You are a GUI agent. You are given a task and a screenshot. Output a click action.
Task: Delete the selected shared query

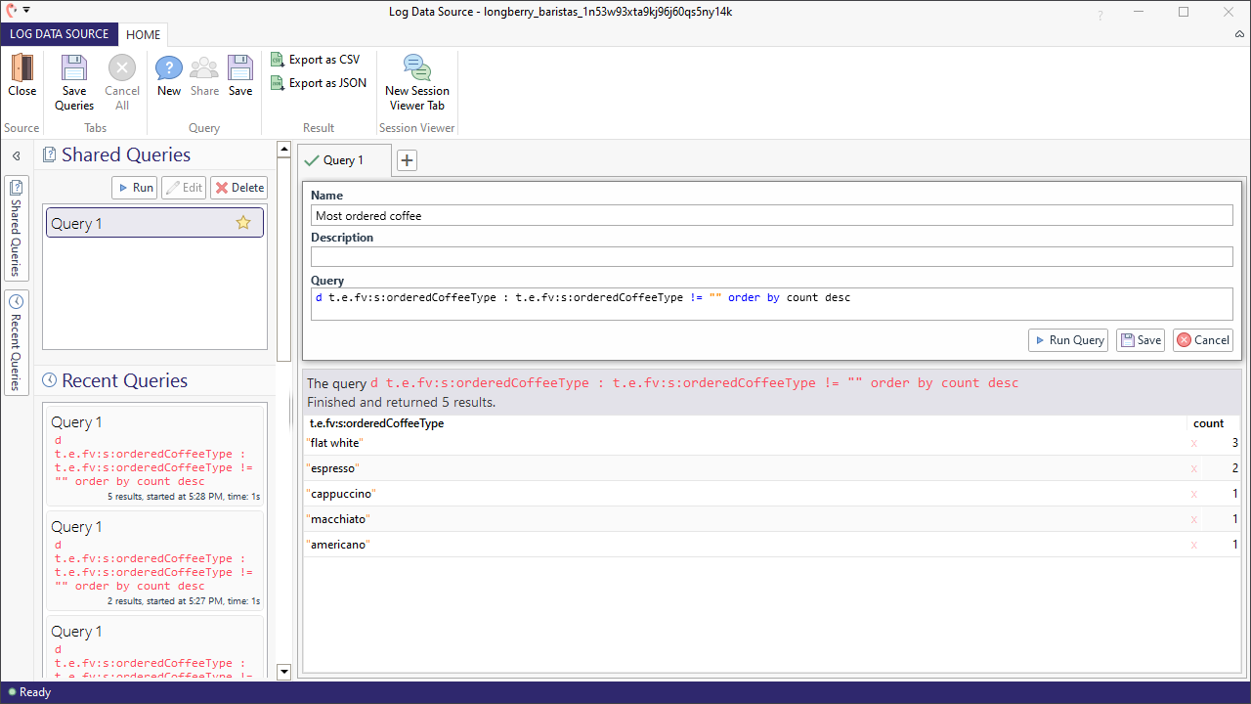click(x=238, y=188)
